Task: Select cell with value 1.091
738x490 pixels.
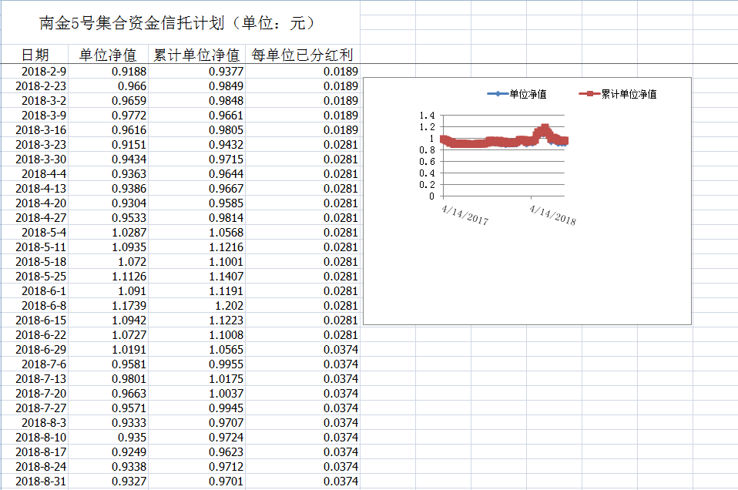Action: 109,291
